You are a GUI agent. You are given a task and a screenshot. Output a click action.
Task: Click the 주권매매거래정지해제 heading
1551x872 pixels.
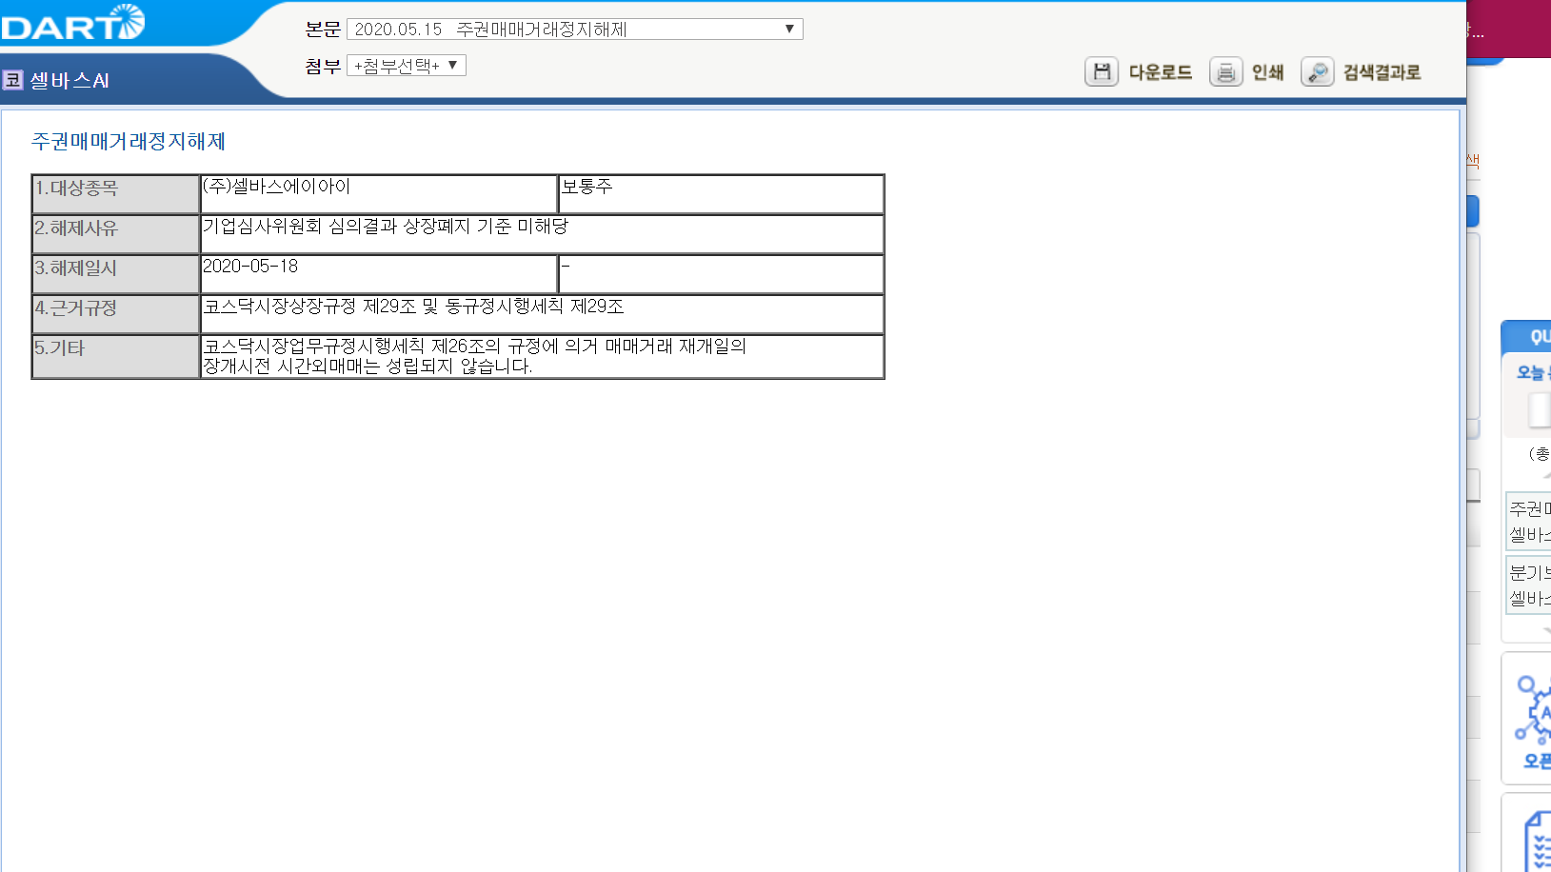tap(129, 141)
